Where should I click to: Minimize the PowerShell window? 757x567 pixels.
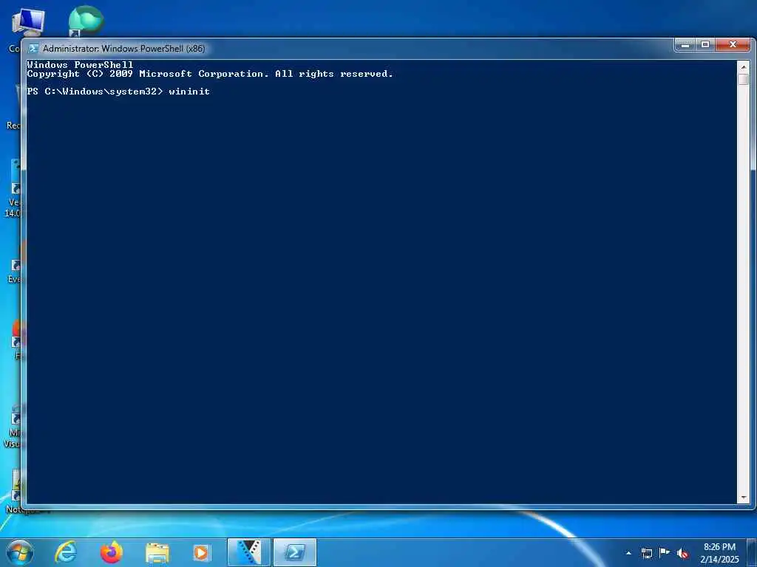tap(685, 45)
